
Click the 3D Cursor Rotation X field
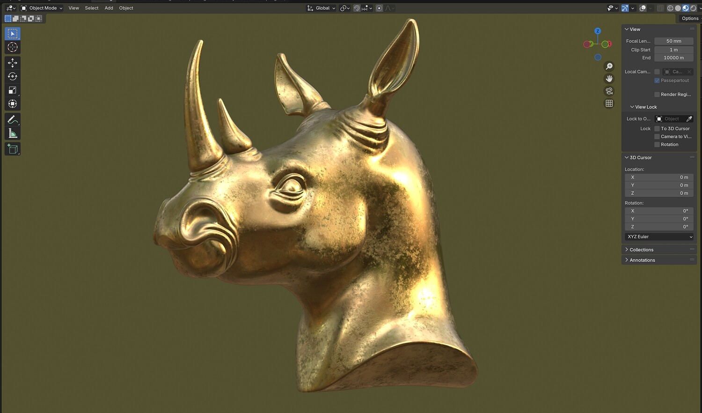[x=659, y=211]
